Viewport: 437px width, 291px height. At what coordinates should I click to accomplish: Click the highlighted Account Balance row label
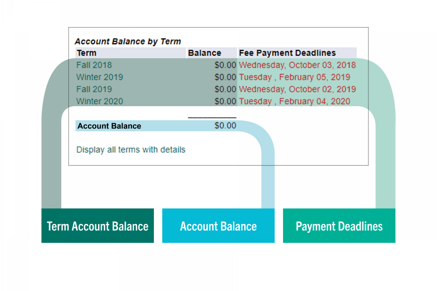pyautogui.click(x=109, y=126)
